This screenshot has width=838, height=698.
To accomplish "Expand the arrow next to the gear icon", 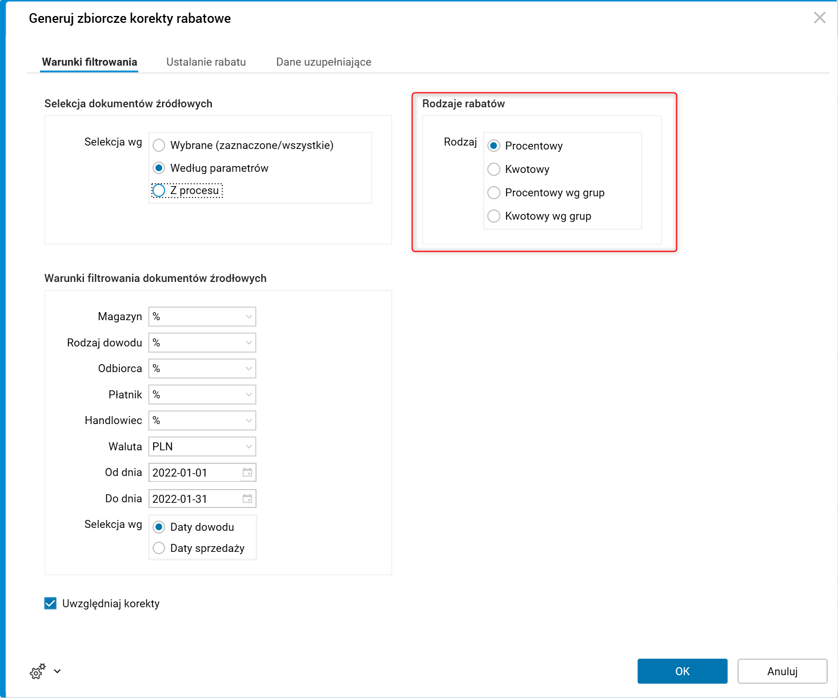I will click(x=57, y=672).
